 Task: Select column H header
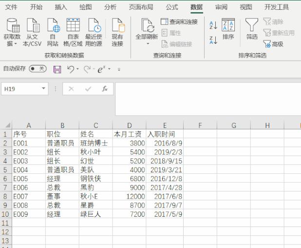[x=267, y=125]
